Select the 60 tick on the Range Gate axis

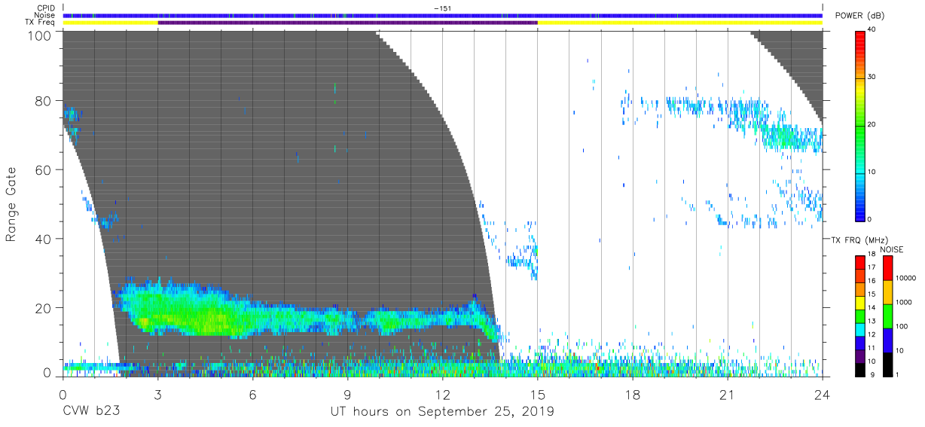pyautogui.click(x=44, y=170)
